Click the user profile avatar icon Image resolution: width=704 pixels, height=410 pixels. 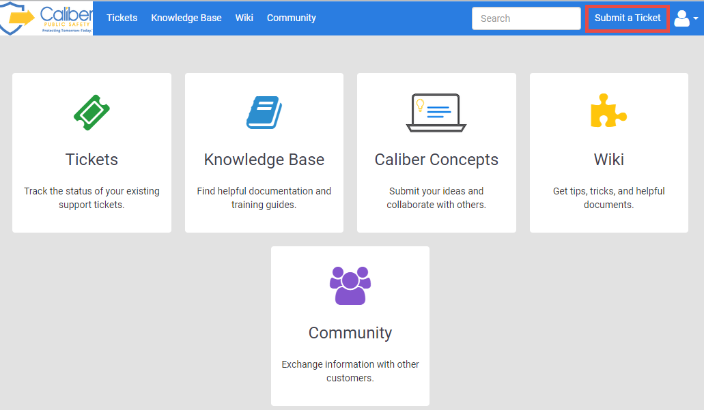[681, 18]
